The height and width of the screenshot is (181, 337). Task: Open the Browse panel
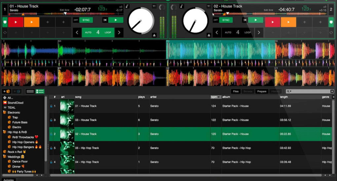click(x=248, y=91)
